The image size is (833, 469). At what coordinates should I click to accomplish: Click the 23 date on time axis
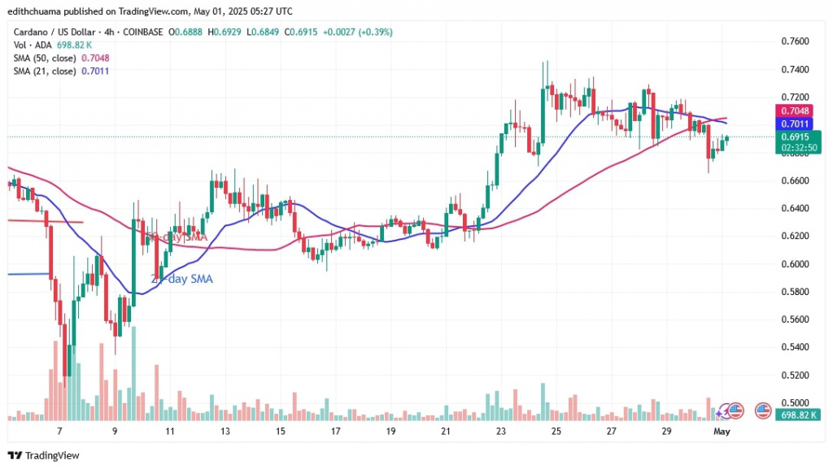coord(499,432)
